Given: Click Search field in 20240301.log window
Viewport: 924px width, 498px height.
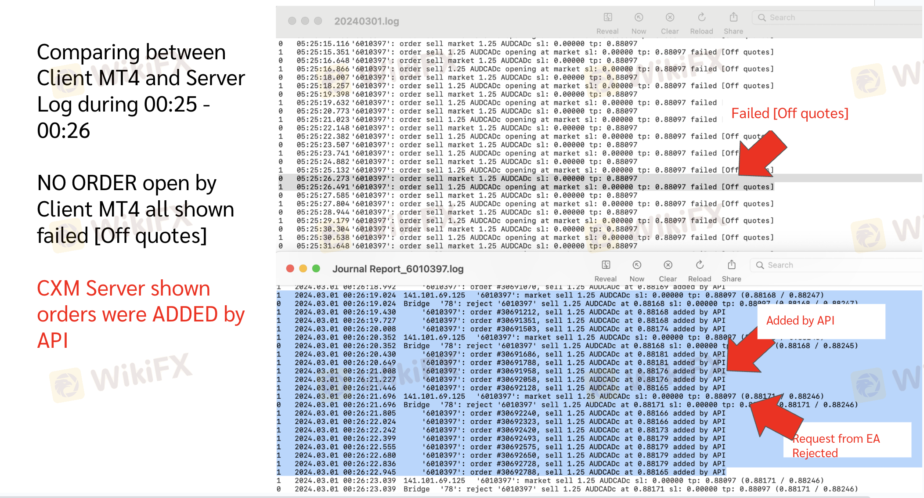Looking at the screenshot, I should 837,18.
